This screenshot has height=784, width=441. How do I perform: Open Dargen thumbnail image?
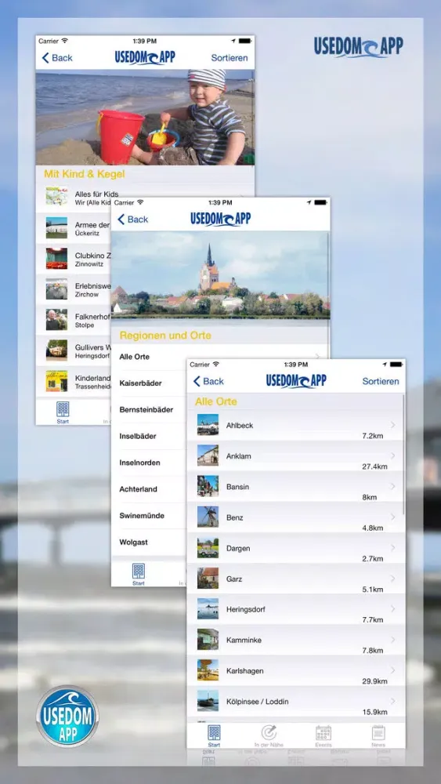point(208,548)
